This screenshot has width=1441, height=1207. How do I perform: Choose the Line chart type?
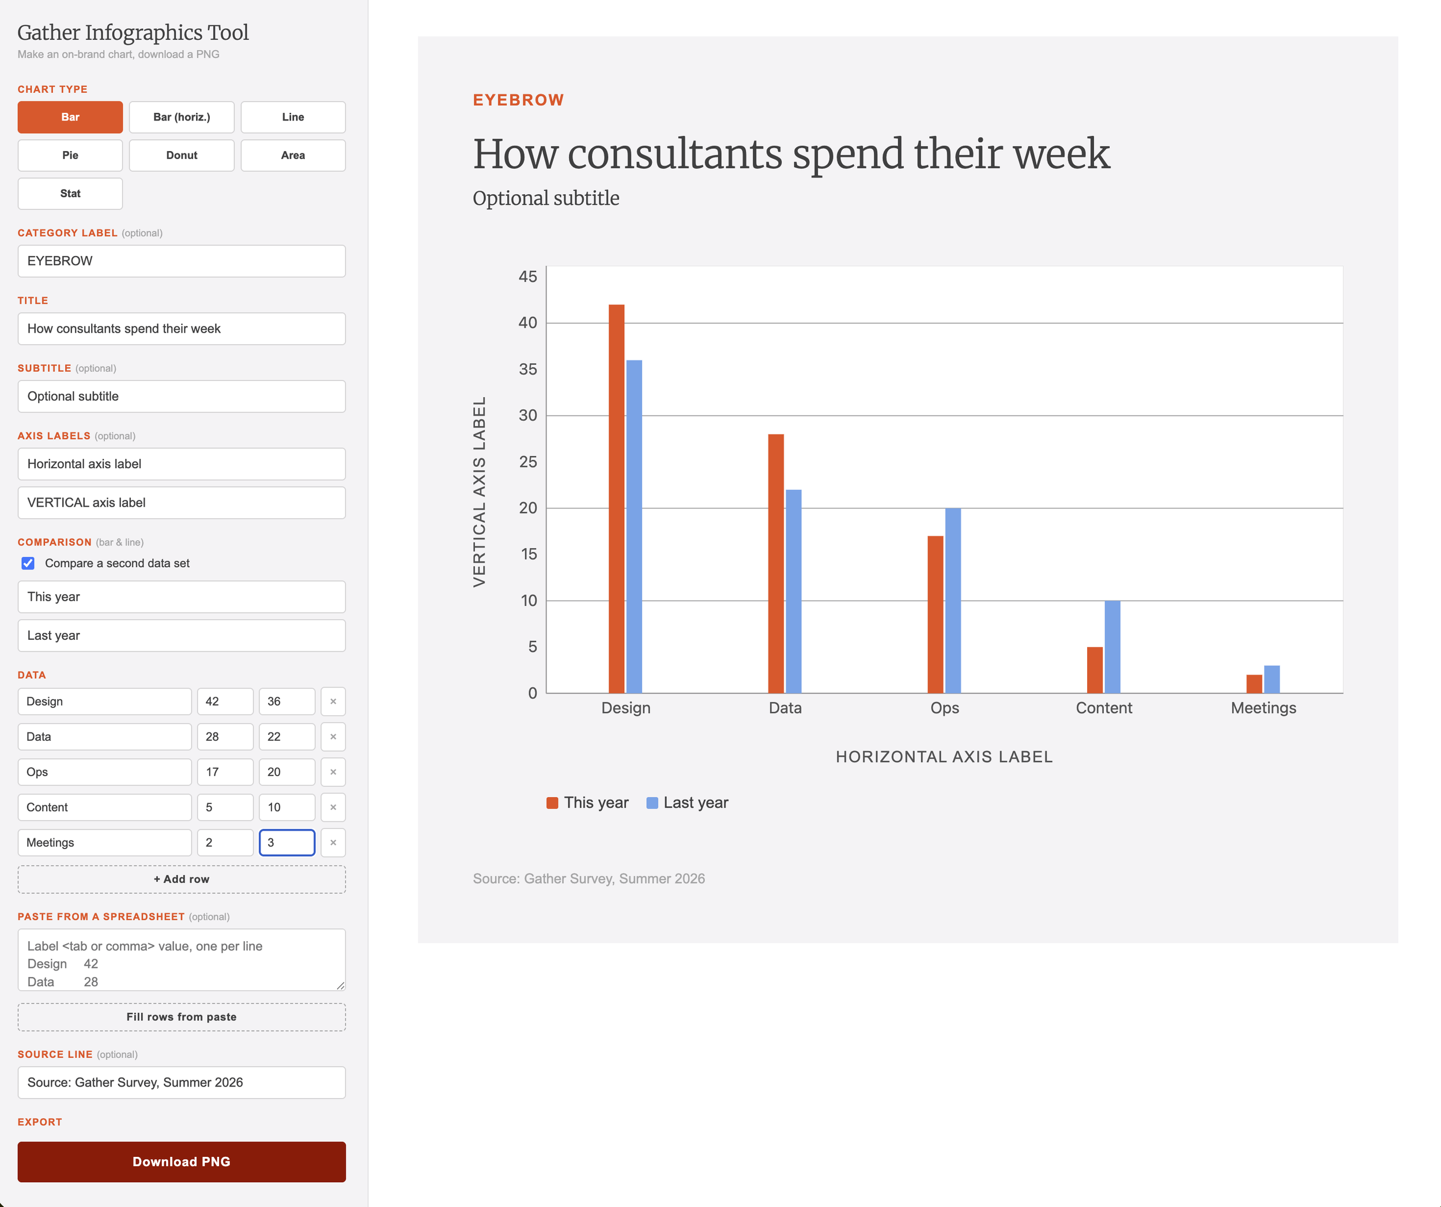tap(293, 118)
